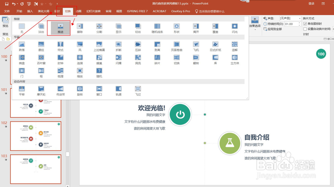Image resolution: width=334 pixels, height=187 pixels.
Task: Click the slide panel scrollbar thumb
Action: pos(67,154)
